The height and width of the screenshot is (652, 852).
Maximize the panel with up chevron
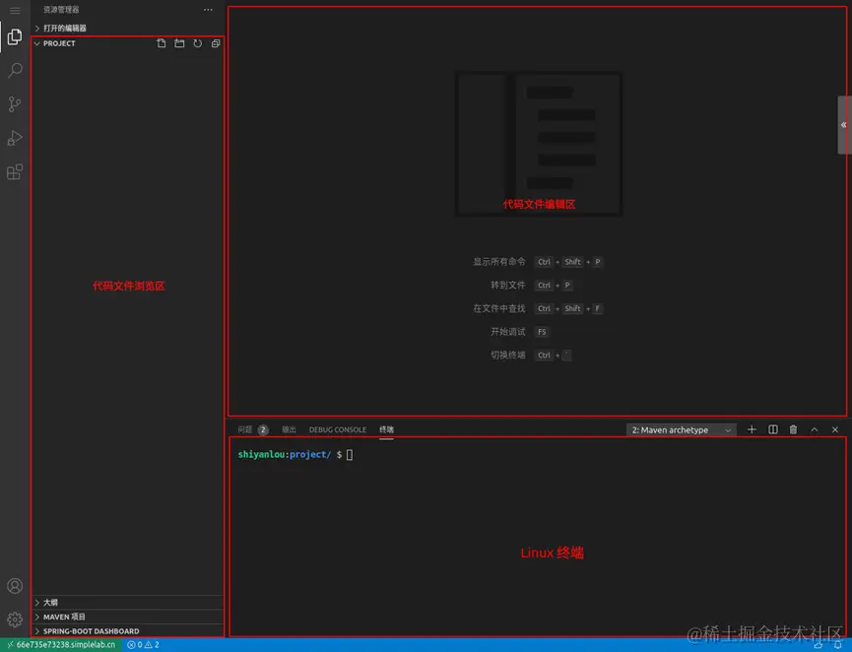(814, 429)
